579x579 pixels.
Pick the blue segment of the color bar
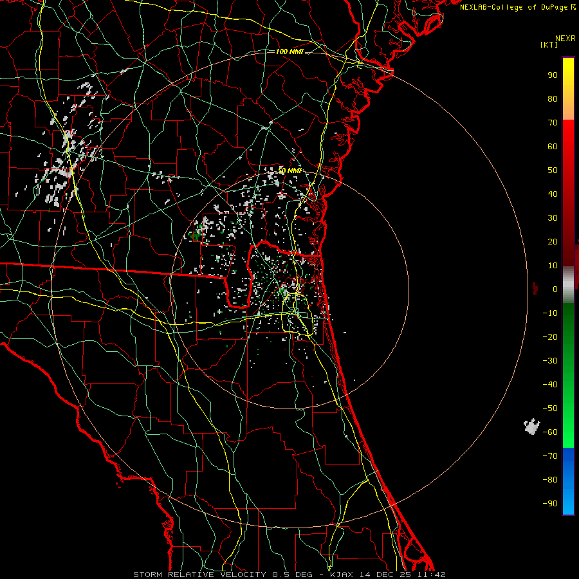point(568,481)
